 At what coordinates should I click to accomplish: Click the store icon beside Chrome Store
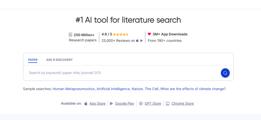tap(167, 103)
